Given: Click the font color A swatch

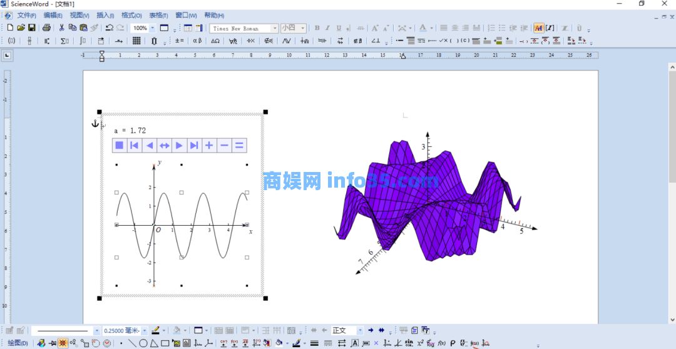Looking at the screenshot, I should click(423, 28).
